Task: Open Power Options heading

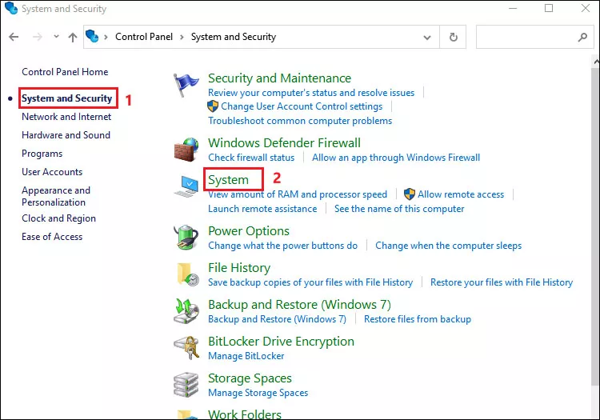Action: [x=249, y=231]
